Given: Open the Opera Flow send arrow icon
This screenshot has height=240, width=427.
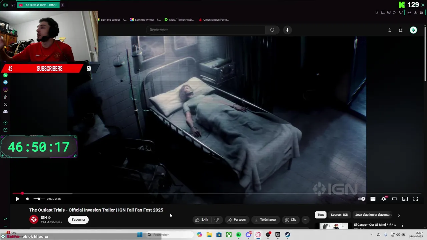Looking at the screenshot, I should tap(395, 12).
